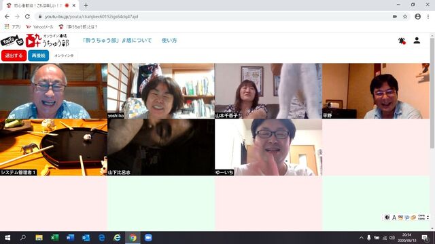435x244 pixels.
Task: Click the page vertical scrollbar
Action: [x=432, y=93]
